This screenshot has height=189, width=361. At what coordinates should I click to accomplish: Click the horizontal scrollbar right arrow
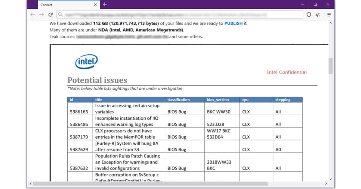(326, 184)
